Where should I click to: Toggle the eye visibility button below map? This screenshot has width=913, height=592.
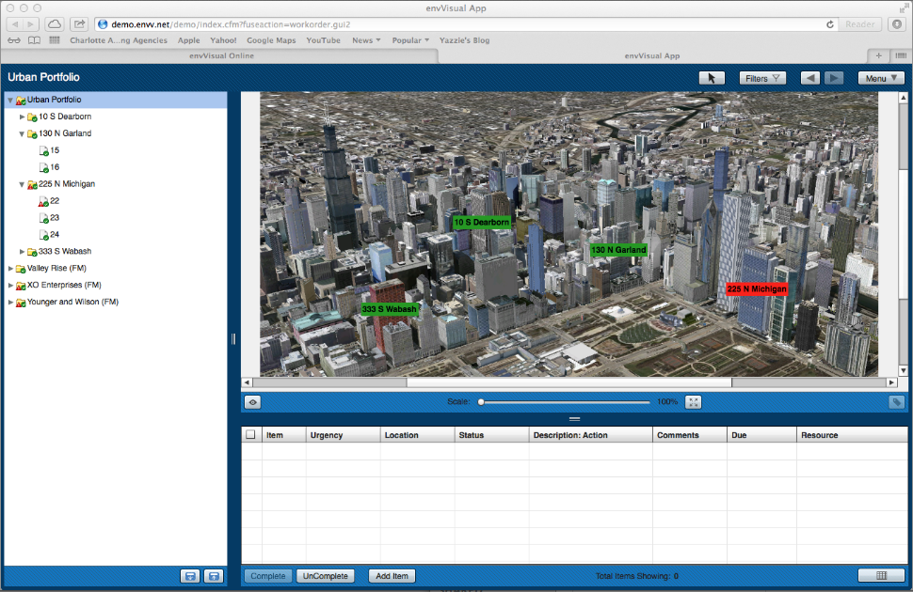click(252, 402)
